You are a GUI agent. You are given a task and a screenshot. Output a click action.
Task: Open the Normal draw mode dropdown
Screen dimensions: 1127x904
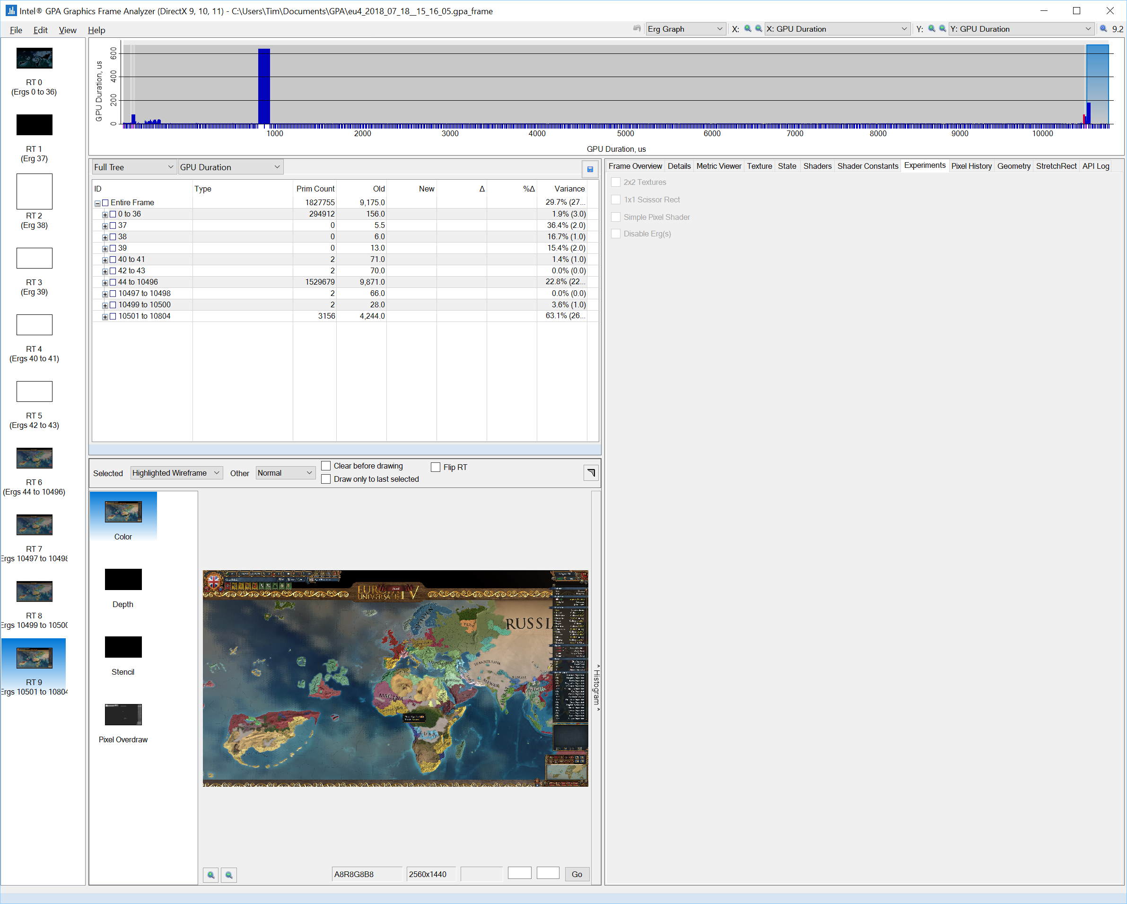(x=285, y=473)
